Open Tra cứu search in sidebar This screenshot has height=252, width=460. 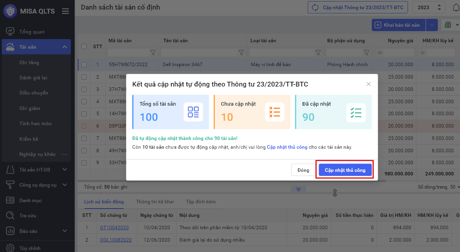pyautogui.click(x=28, y=216)
